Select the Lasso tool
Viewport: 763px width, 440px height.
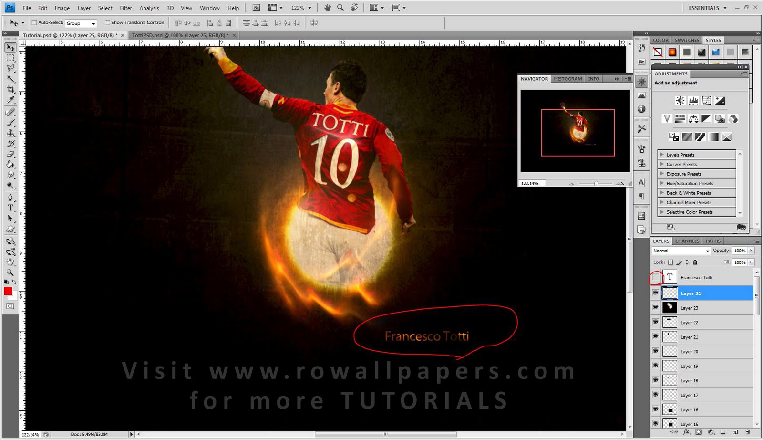(10, 69)
